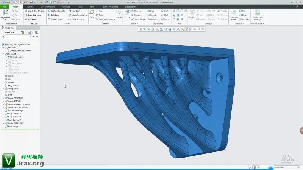The image size is (303, 170).
Task: Switch to the Flexible Modeling tab
Action: (109, 7)
